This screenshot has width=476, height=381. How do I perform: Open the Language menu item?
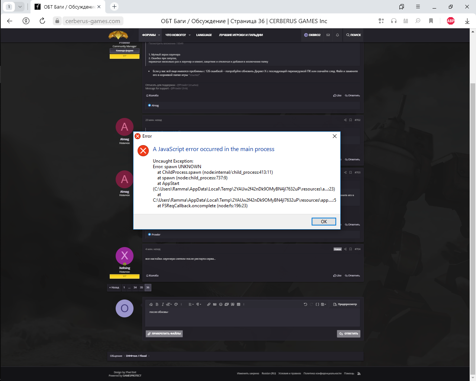[204, 35]
